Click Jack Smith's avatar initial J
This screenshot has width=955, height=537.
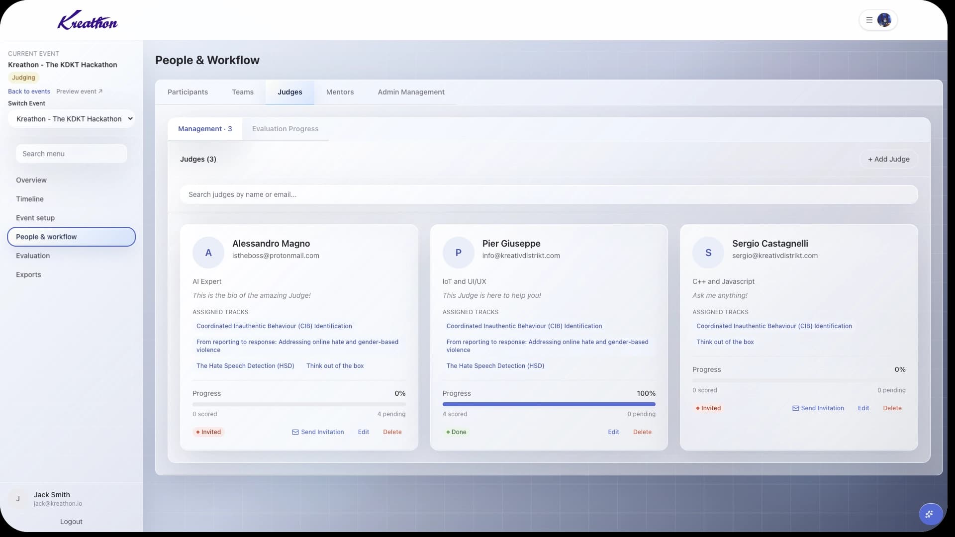(18, 499)
